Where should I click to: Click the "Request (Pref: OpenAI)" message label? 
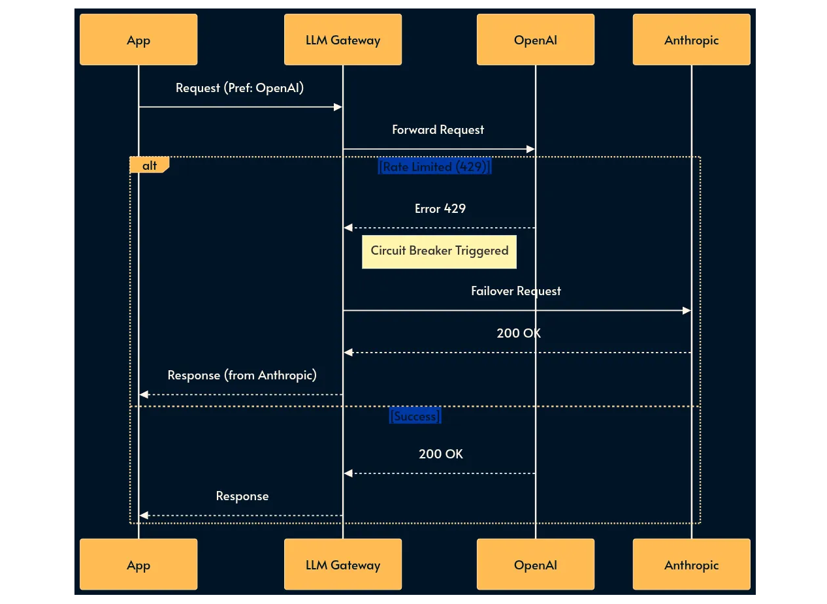240,87
